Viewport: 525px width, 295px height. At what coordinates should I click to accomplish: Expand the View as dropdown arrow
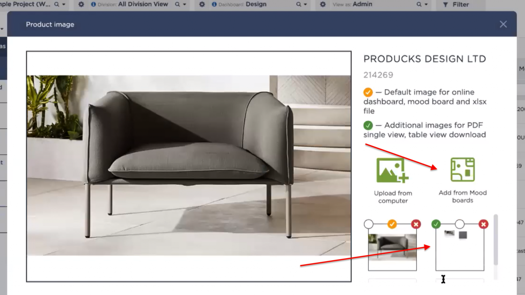point(426,4)
